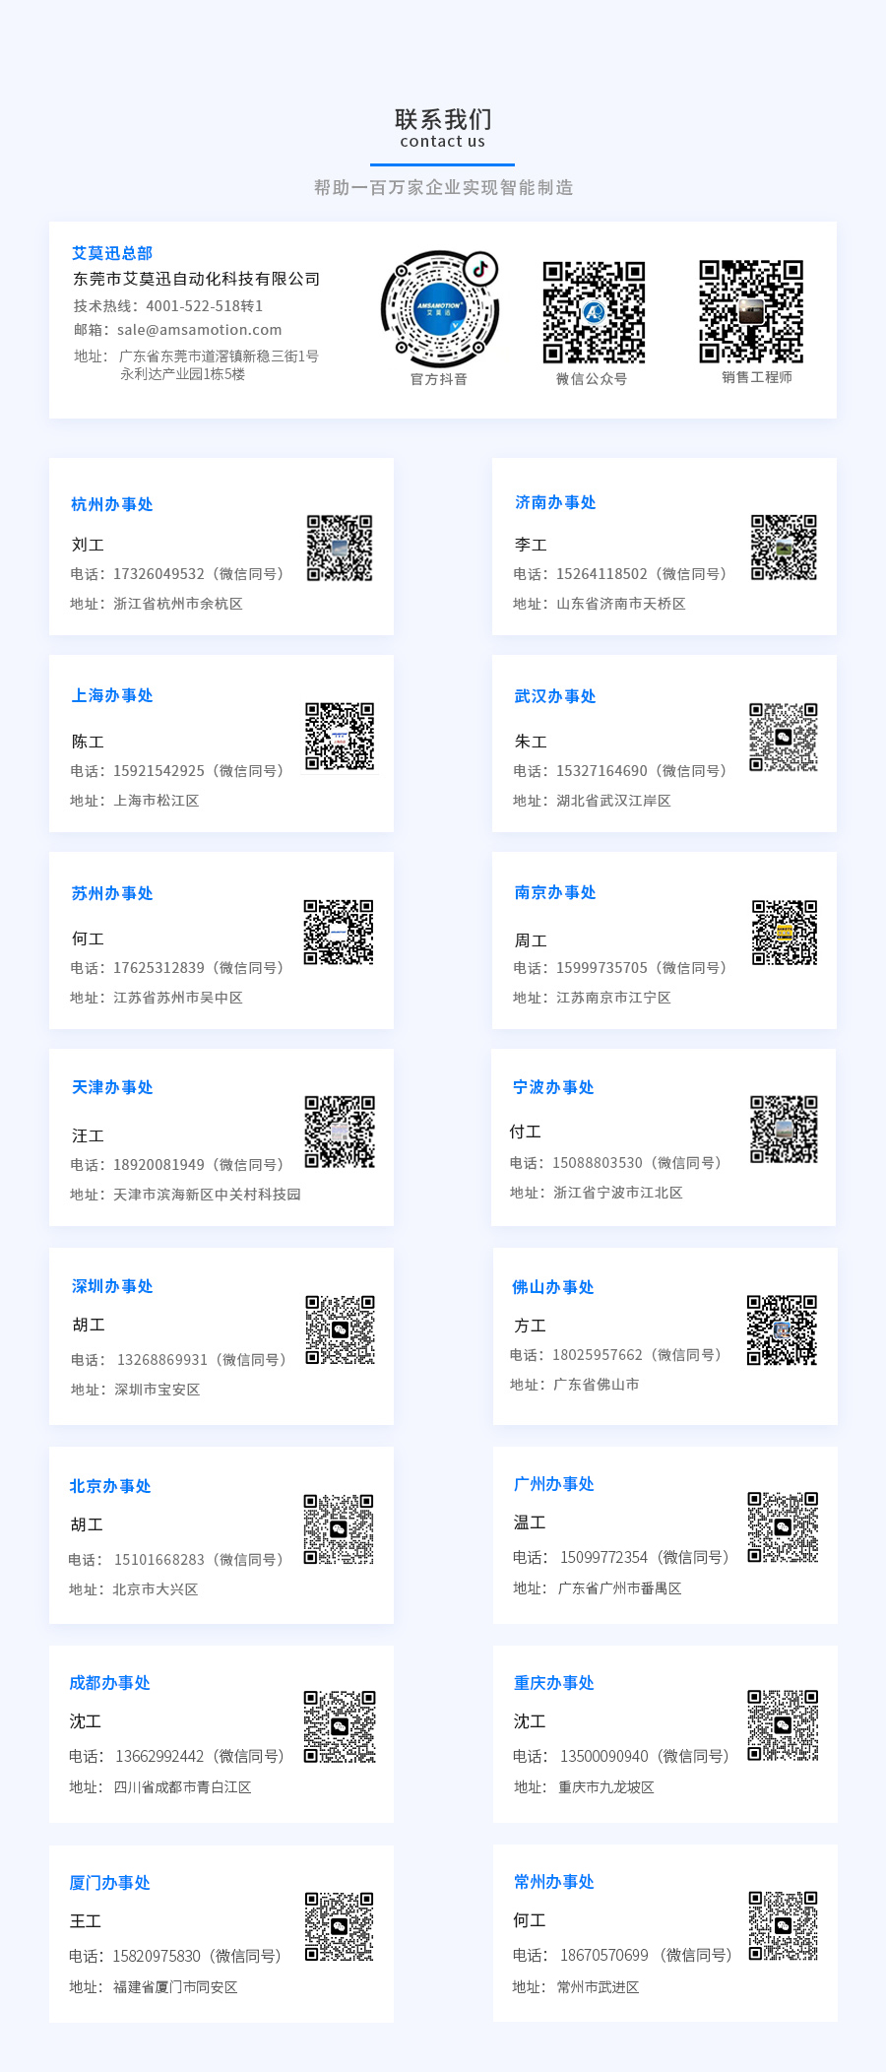Open the Ningbo office (宁波办事处) QR code
This screenshot has height=2072, width=886.
coord(785,1130)
